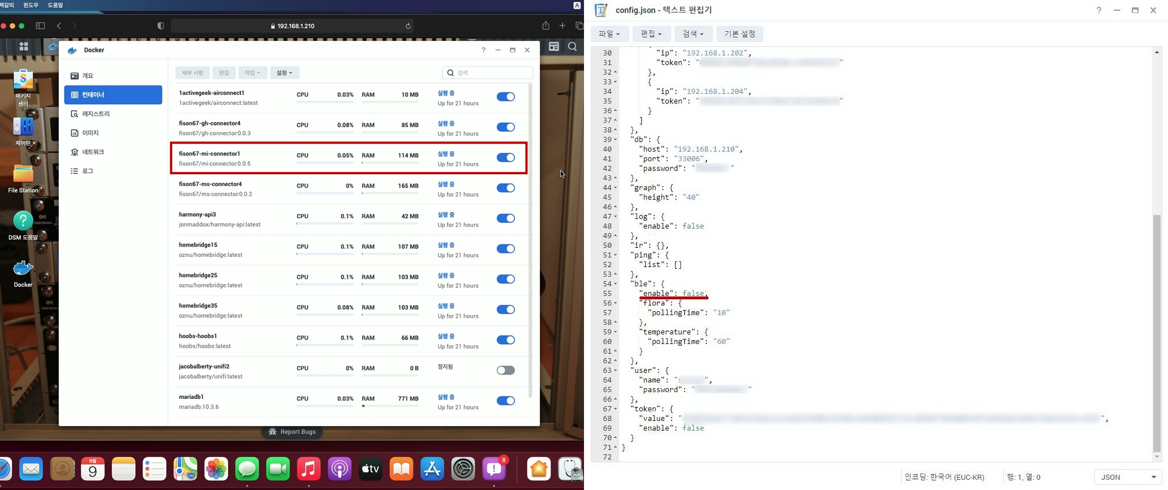Click the Docker 편집 toolbar button

pyautogui.click(x=224, y=73)
